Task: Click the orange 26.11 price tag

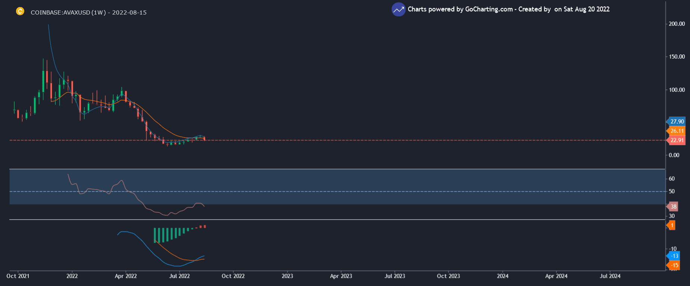Action: [x=676, y=131]
